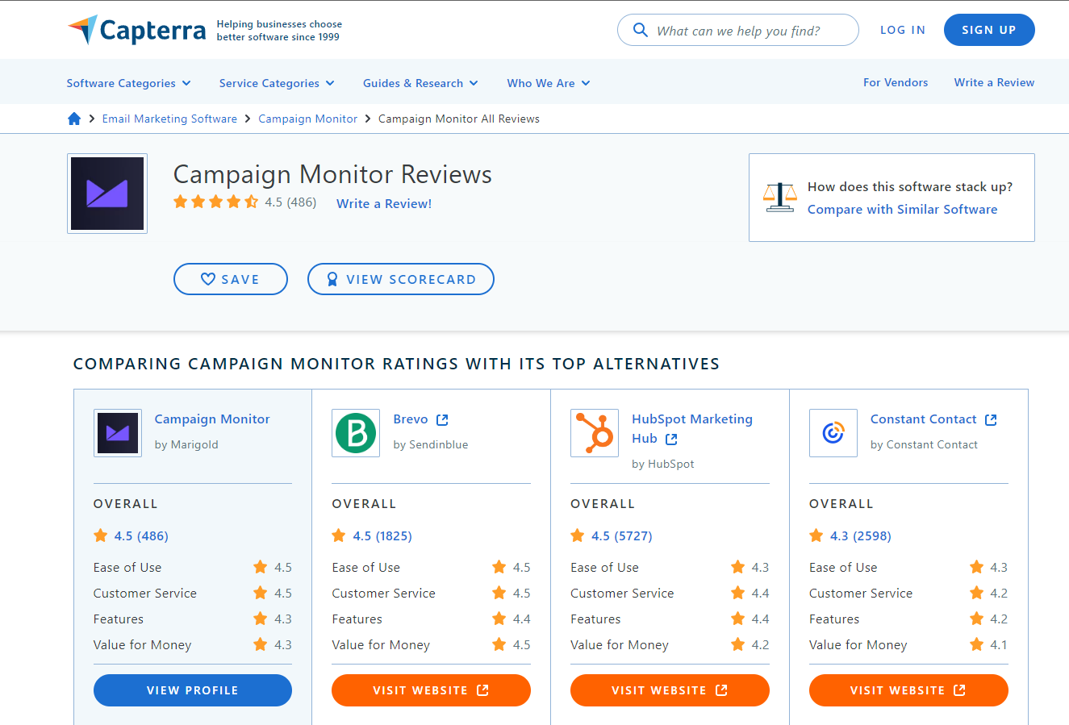Click the Constant Contact logo
The image size is (1069, 725).
click(833, 433)
